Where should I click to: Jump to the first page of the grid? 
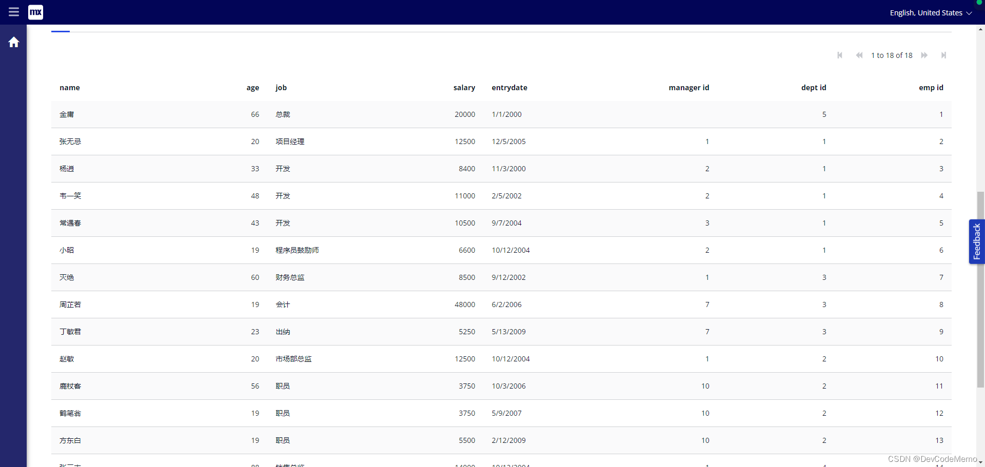[840, 55]
